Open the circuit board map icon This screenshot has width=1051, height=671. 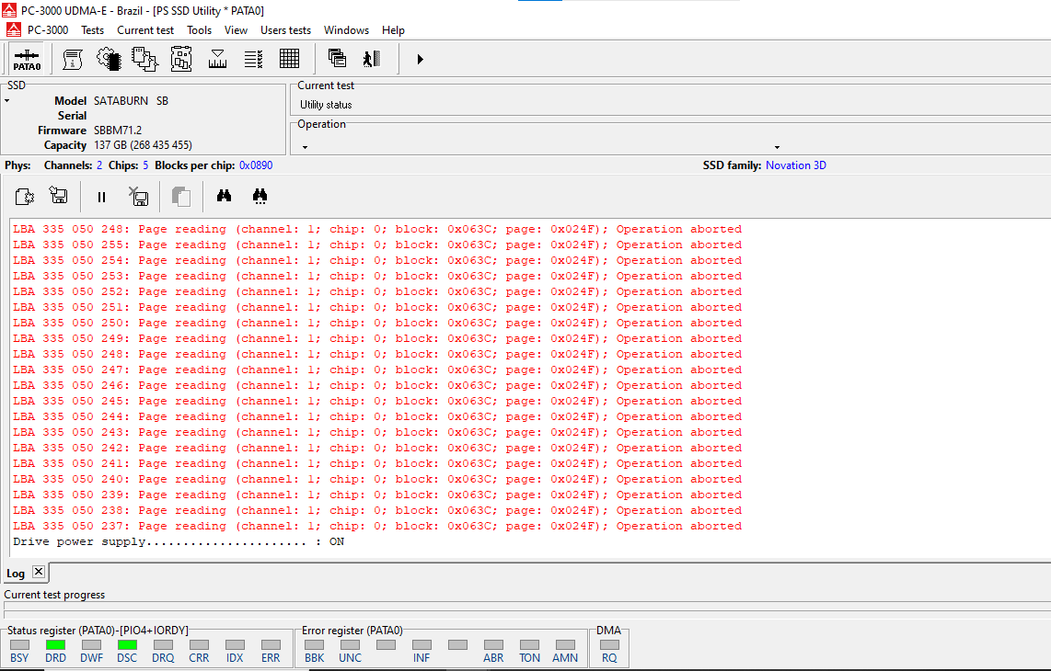181,59
